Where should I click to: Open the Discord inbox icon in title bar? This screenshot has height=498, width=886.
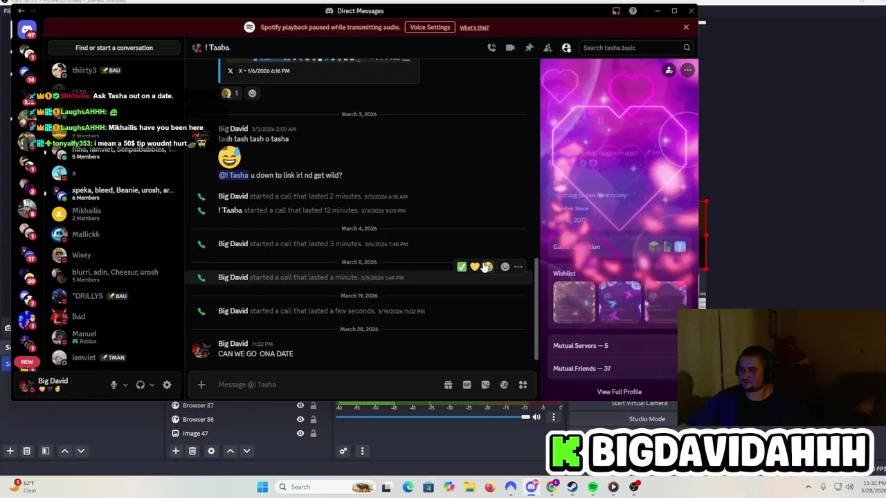click(x=616, y=11)
